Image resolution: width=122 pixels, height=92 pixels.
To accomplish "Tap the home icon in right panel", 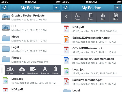I will point(66,8).
